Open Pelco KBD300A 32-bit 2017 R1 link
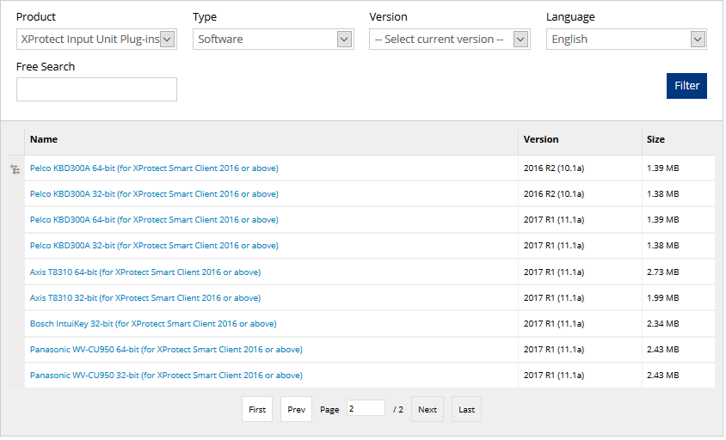This screenshot has height=440, width=726. point(154,246)
